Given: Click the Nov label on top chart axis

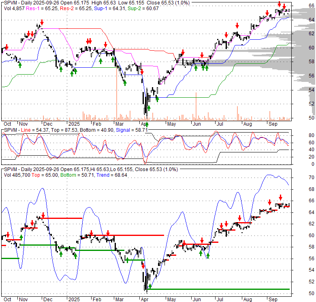Looking at the screenshot, I should point(23,124).
